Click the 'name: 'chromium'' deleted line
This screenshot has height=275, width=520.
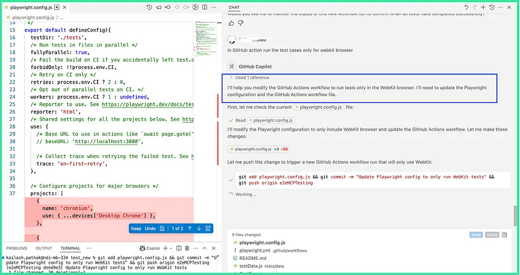tap(67, 208)
